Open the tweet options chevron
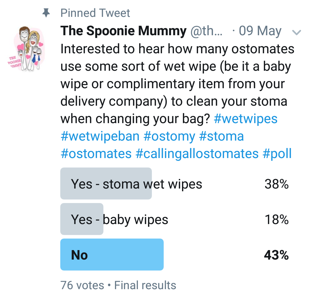This screenshot has width=312, height=301. click(x=296, y=32)
